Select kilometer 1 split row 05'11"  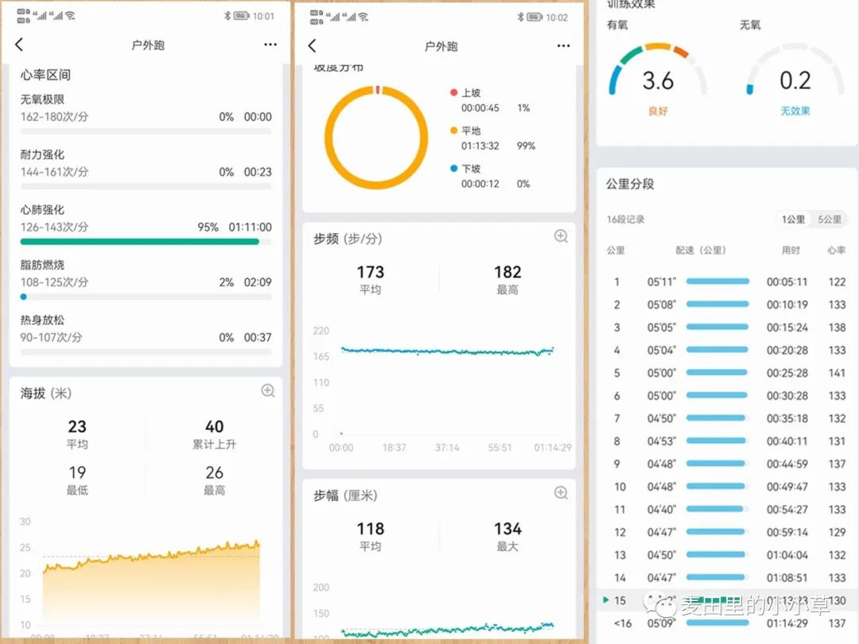728,282
